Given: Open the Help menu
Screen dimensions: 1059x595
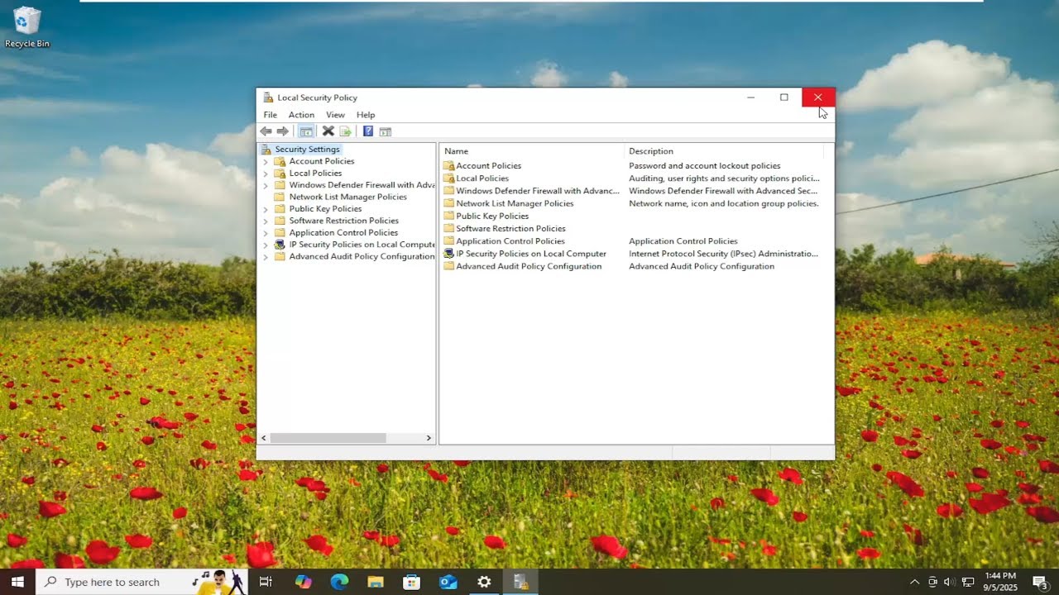Looking at the screenshot, I should pyautogui.click(x=366, y=115).
